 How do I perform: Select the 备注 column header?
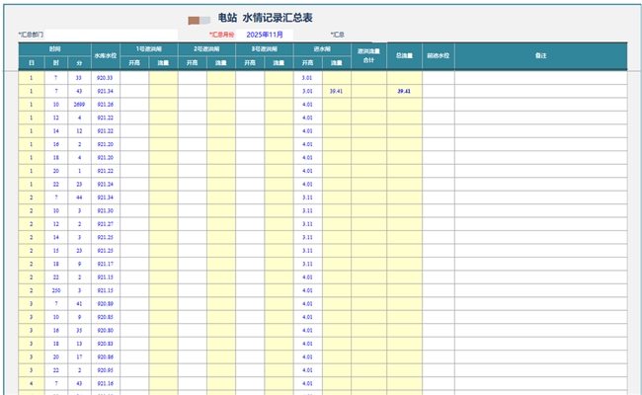[x=540, y=56]
